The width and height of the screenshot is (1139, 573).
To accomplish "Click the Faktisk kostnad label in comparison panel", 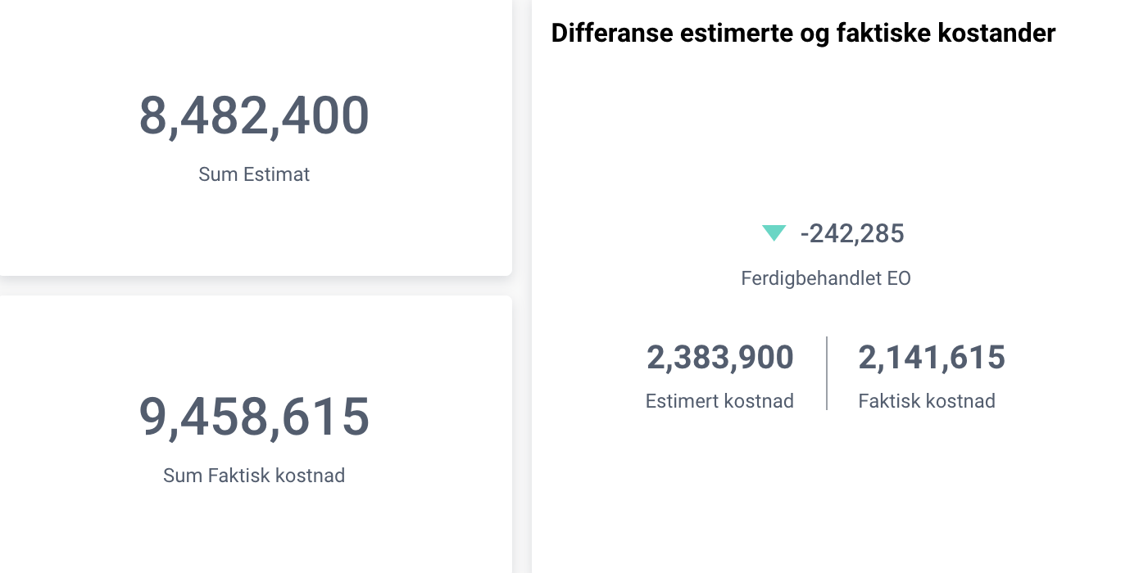I will tap(927, 401).
